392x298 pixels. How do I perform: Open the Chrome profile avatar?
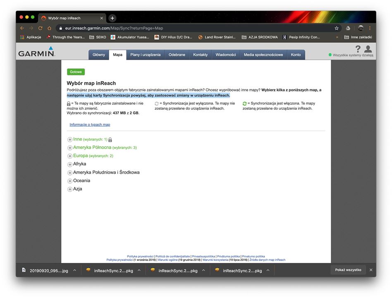point(361,28)
